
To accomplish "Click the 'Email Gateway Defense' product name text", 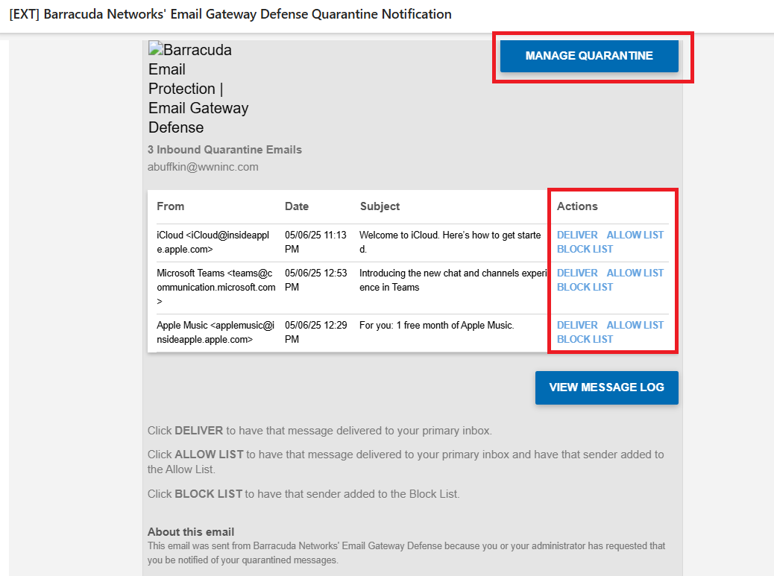I will 198,118.
